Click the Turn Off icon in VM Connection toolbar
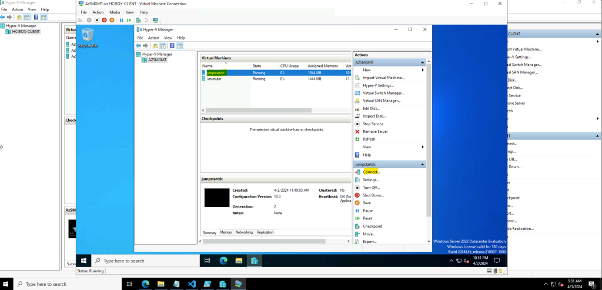This screenshot has height=290, width=602. [97, 21]
